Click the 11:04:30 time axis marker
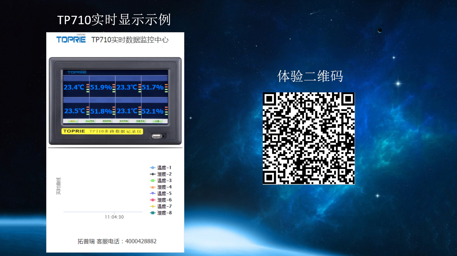Image resolution: width=457 pixels, height=256 pixels. pos(114,217)
